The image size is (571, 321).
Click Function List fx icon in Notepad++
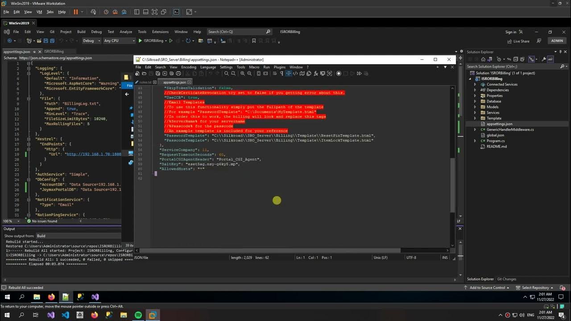pos(315,74)
